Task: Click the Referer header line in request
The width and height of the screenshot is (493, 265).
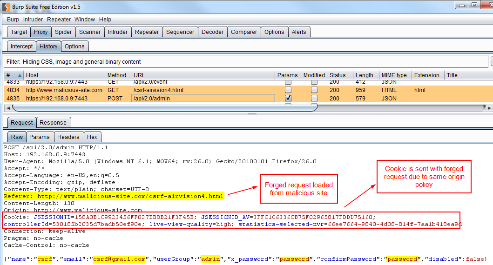Action: tap(114, 196)
